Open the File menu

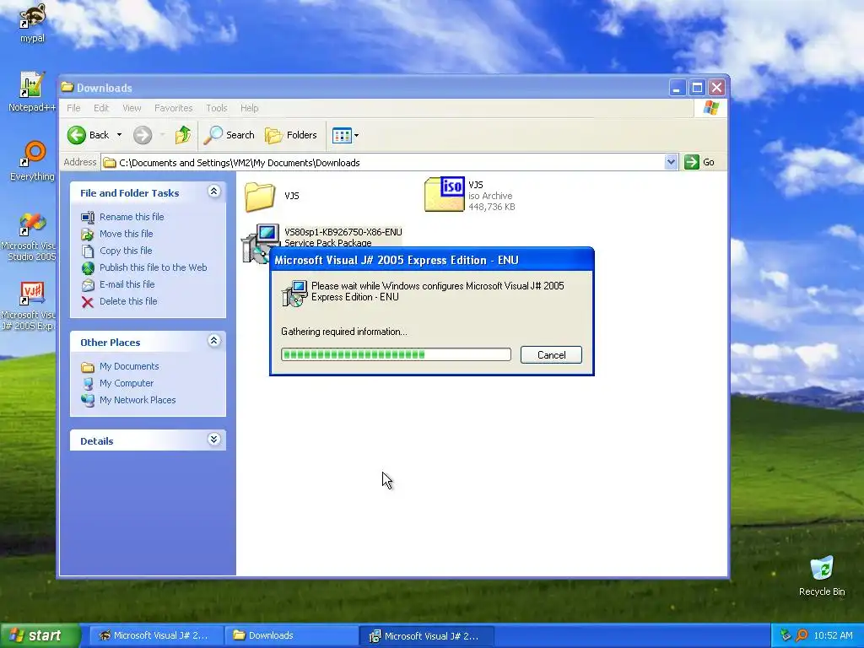click(x=73, y=108)
